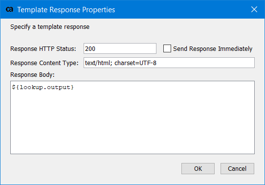
Task: Enable Send Response Immediately checkbox
Action: (x=167, y=48)
